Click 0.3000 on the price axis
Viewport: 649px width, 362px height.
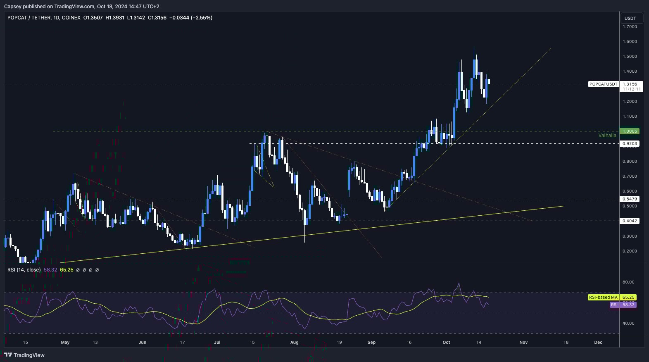click(x=630, y=236)
